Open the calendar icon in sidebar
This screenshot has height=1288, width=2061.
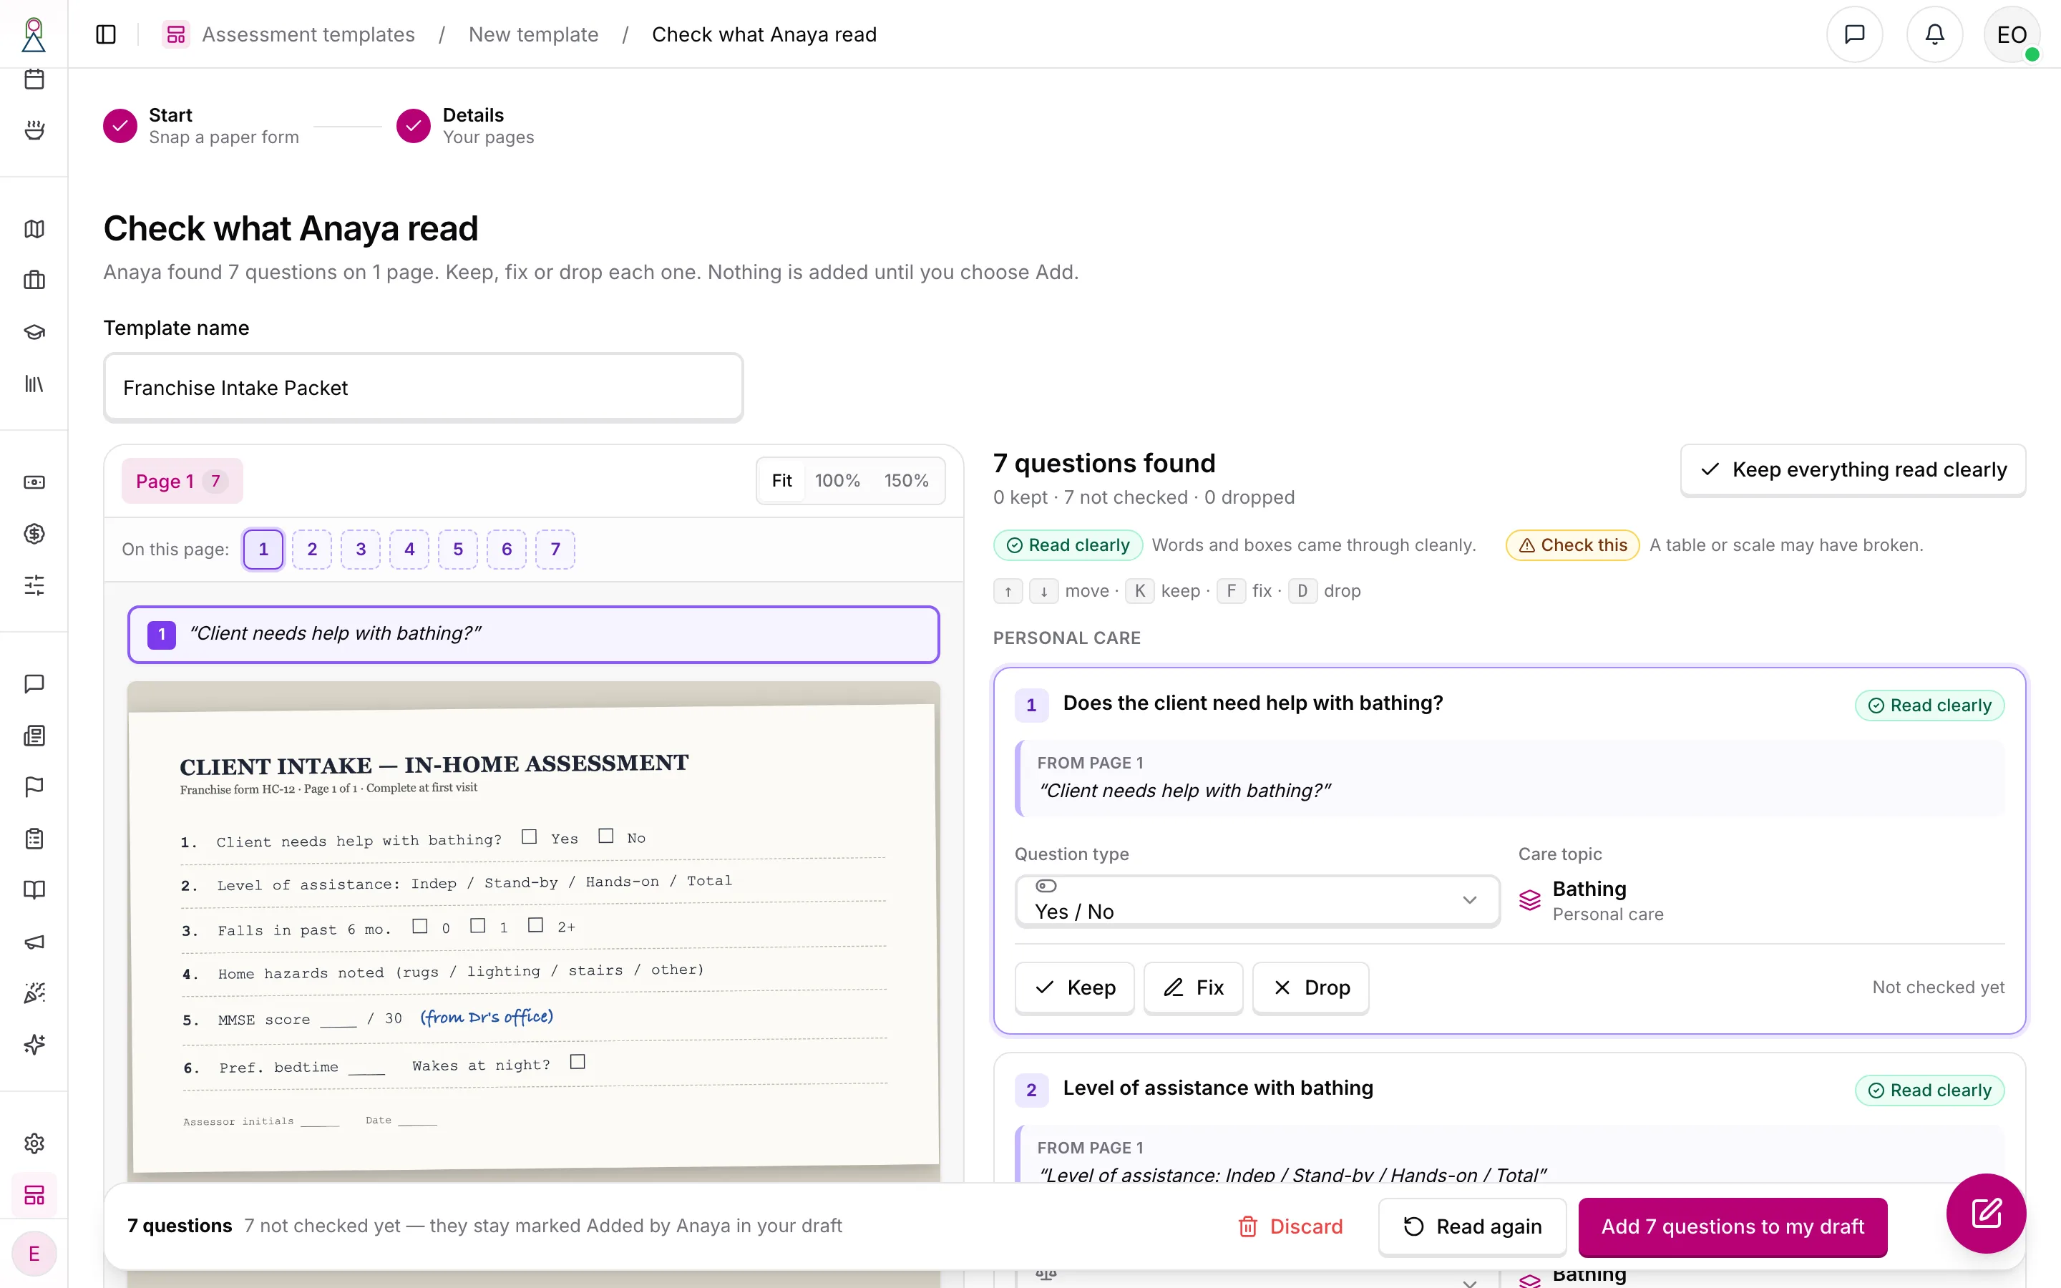pos(34,79)
